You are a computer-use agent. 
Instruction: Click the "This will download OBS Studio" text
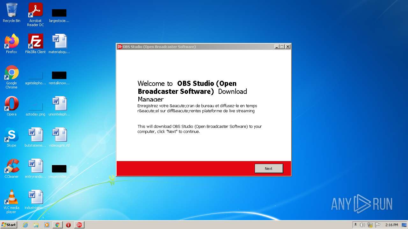pyautogui.click(x=200, y=129)
